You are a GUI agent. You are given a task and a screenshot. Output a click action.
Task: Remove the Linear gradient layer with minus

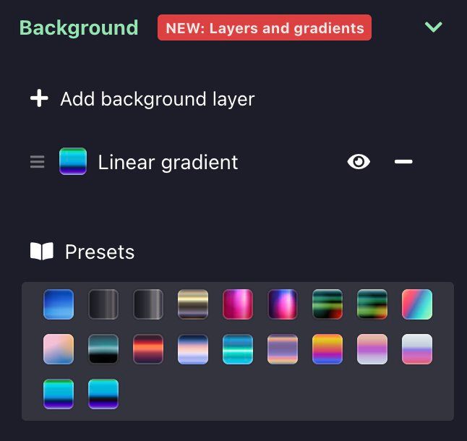(x=403, y=162)
